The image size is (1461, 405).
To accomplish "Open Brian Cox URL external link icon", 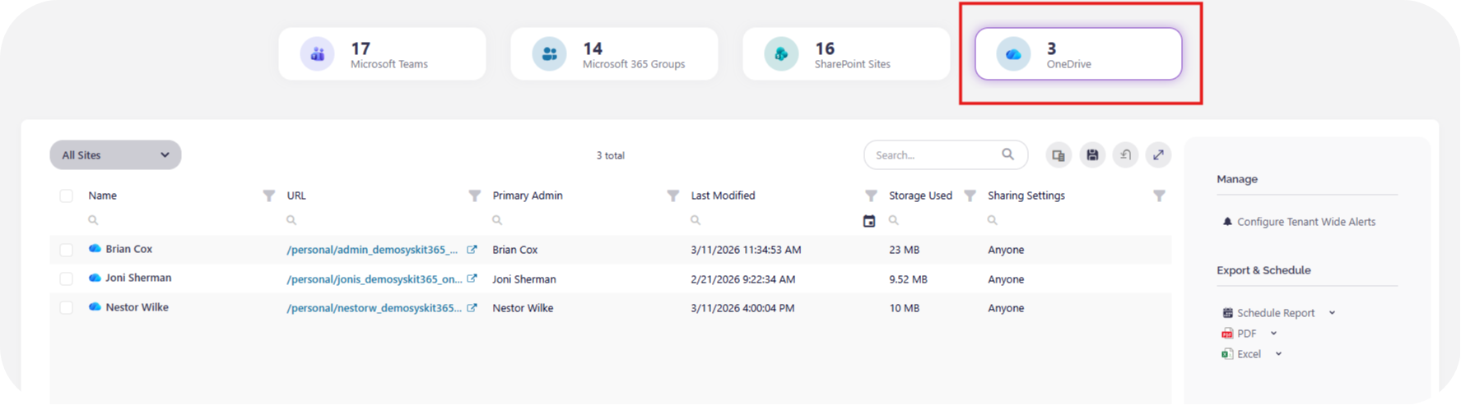I will pyautogui.click(x=472, y=249).
